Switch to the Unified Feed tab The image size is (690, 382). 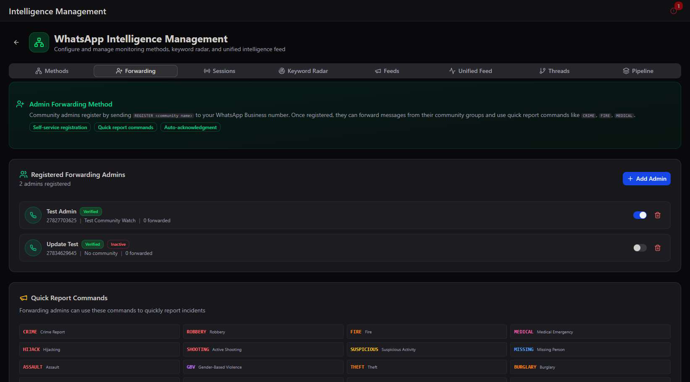click(470, 71)
